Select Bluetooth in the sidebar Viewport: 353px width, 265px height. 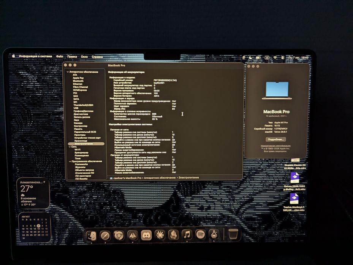(x=78, y=81)
